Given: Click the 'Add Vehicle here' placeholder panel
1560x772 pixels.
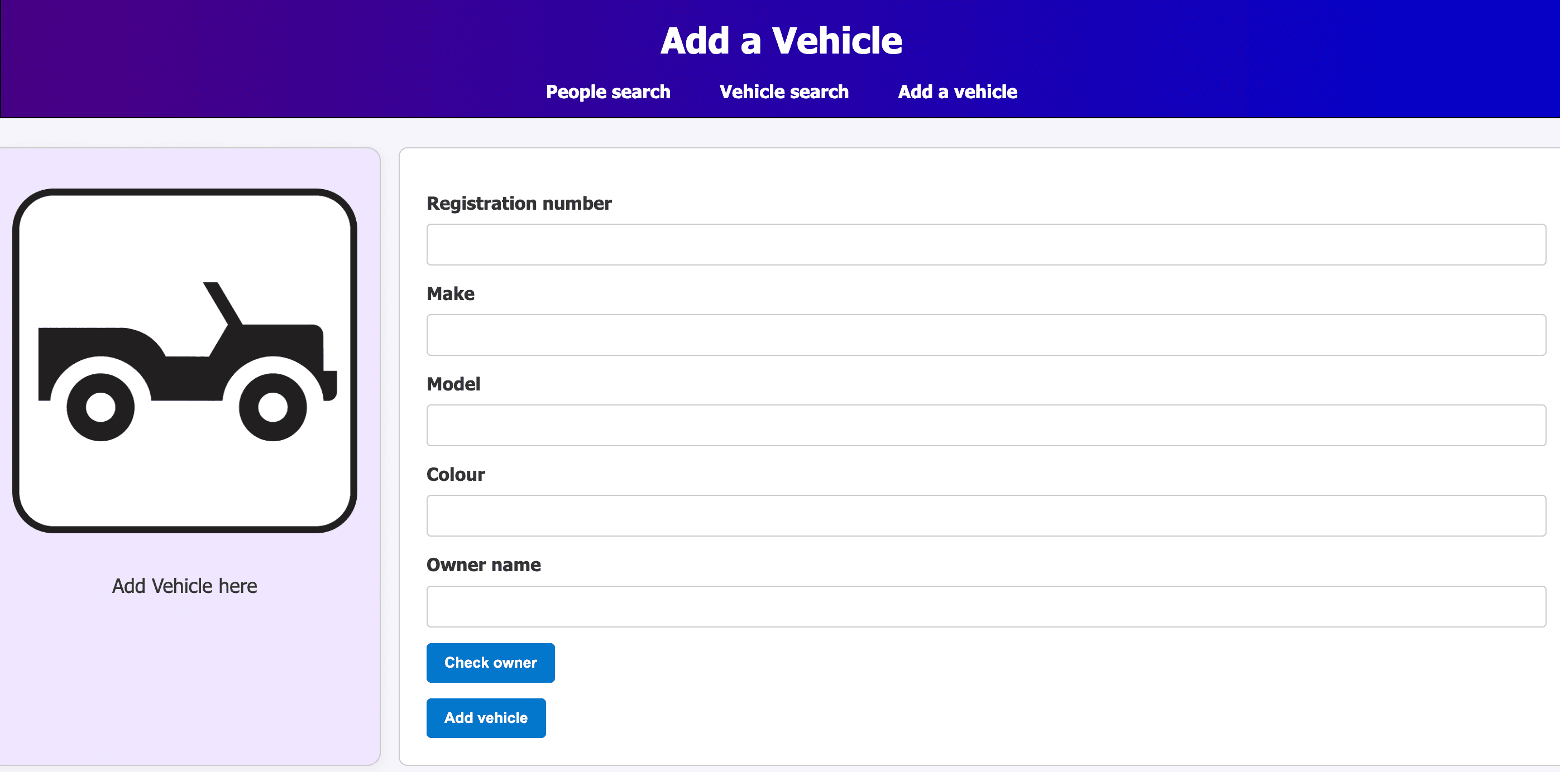Looking at the screenshot, I should point(185,665).
